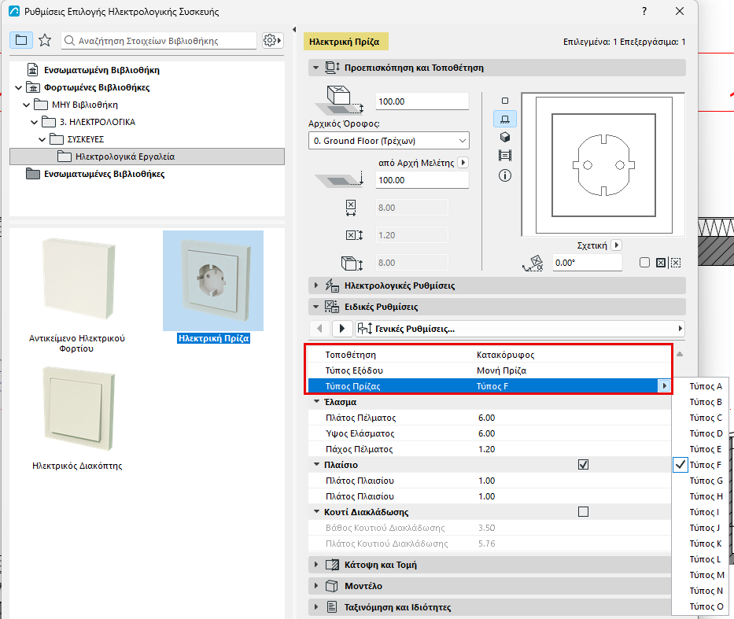Select the Ηλεκτρολογικά Εργαλεία folder
The height and width of the screenshot is (619, 734).
coord(147,157)
